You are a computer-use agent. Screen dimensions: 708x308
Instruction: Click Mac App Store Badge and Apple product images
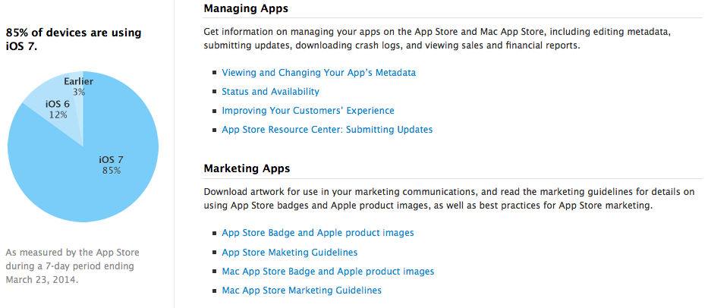pos(328,271)
